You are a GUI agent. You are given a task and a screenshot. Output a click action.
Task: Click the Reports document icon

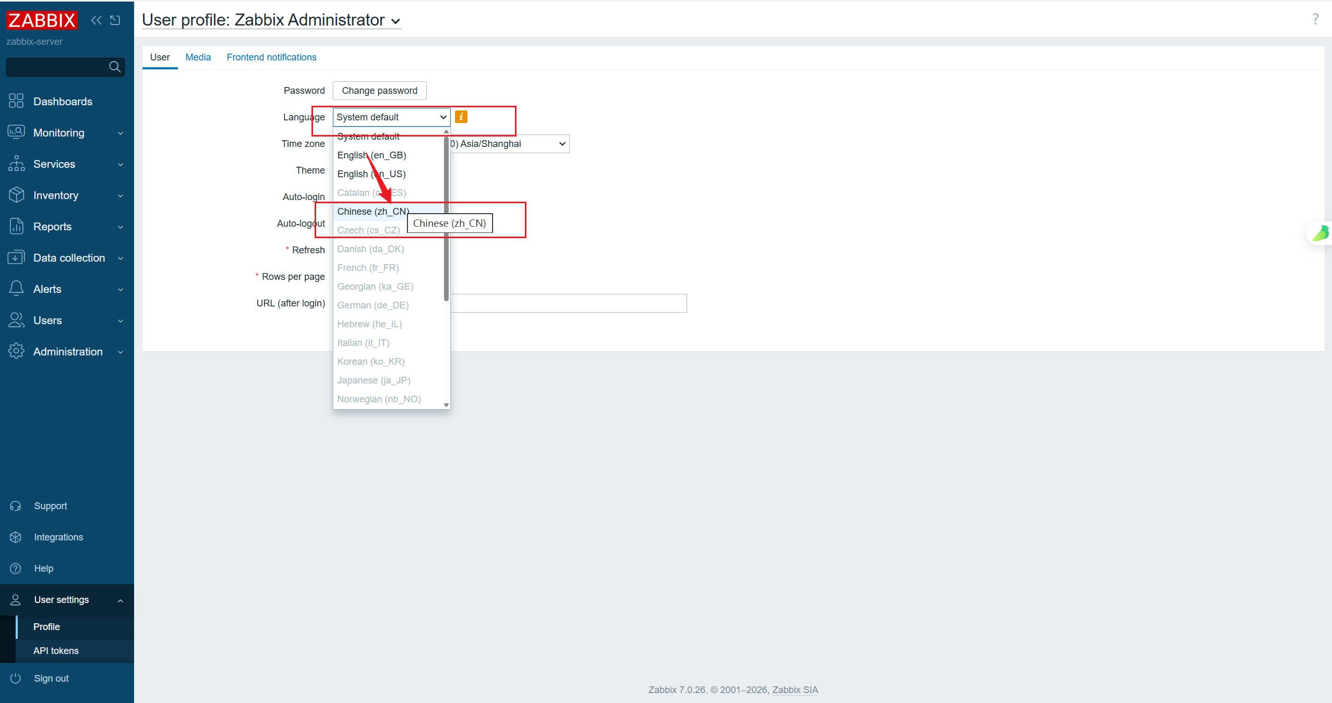(16, 226)
